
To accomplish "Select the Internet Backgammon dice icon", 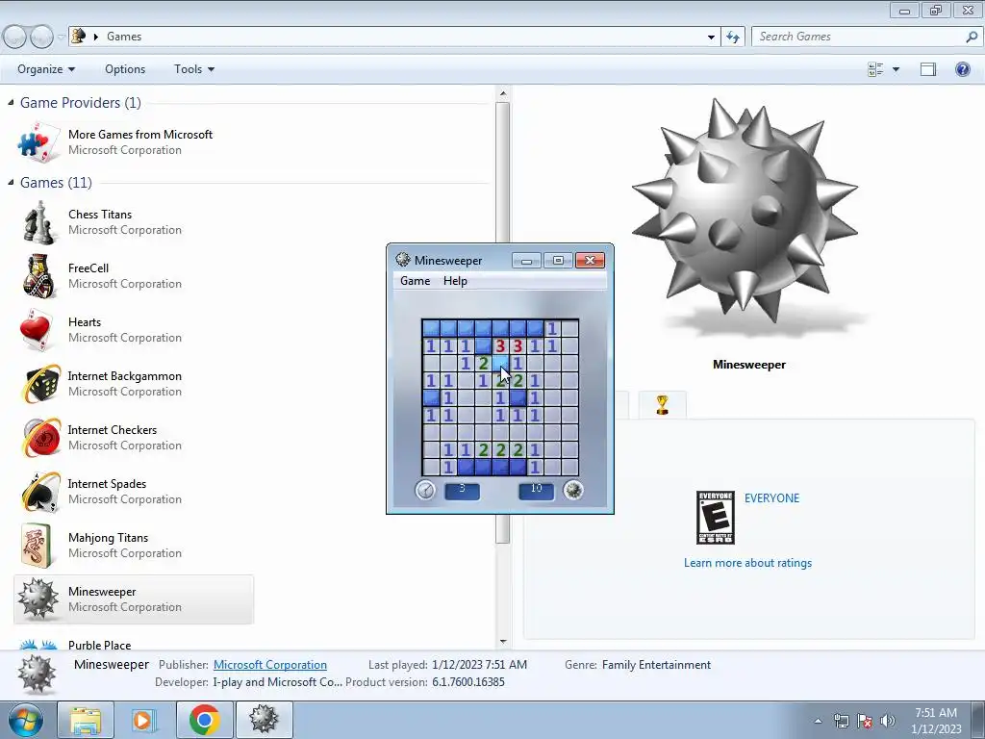I will tap(41, 383).
